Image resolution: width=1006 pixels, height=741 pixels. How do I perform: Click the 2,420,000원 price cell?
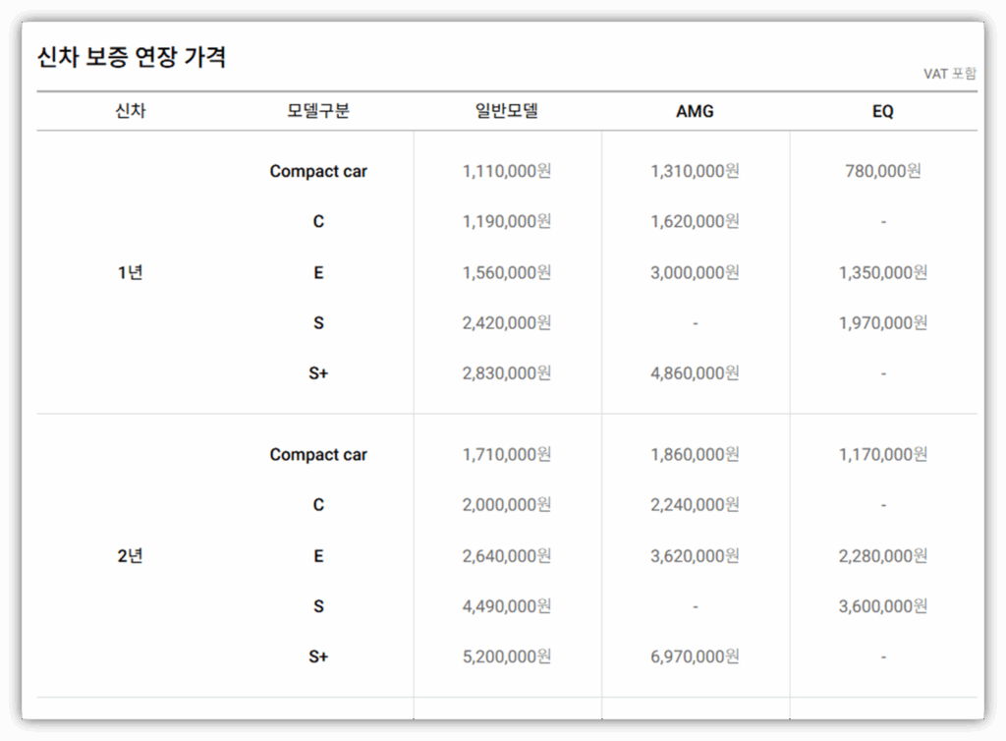click(x=506, y=322)
